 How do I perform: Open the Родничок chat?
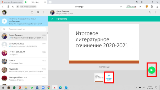(24, 70)
